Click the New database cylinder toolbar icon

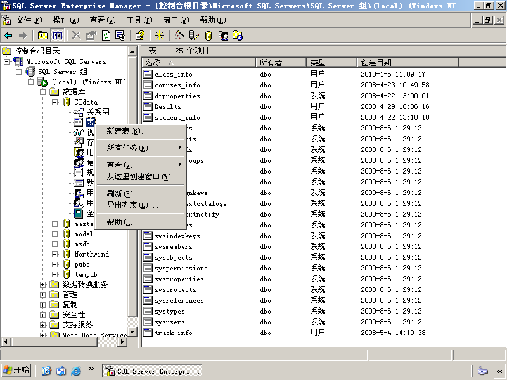[x=209, y=35]
